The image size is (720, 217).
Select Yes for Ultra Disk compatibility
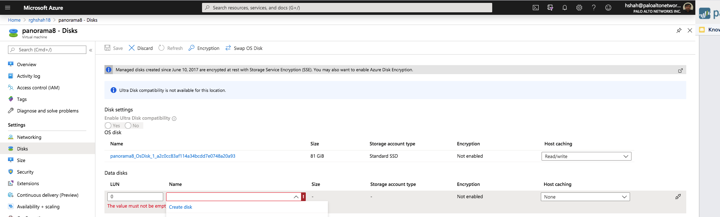tap(108, 125)
